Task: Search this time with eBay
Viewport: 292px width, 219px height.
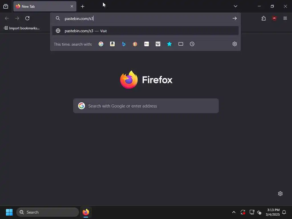Action: (x=147, y=44)
